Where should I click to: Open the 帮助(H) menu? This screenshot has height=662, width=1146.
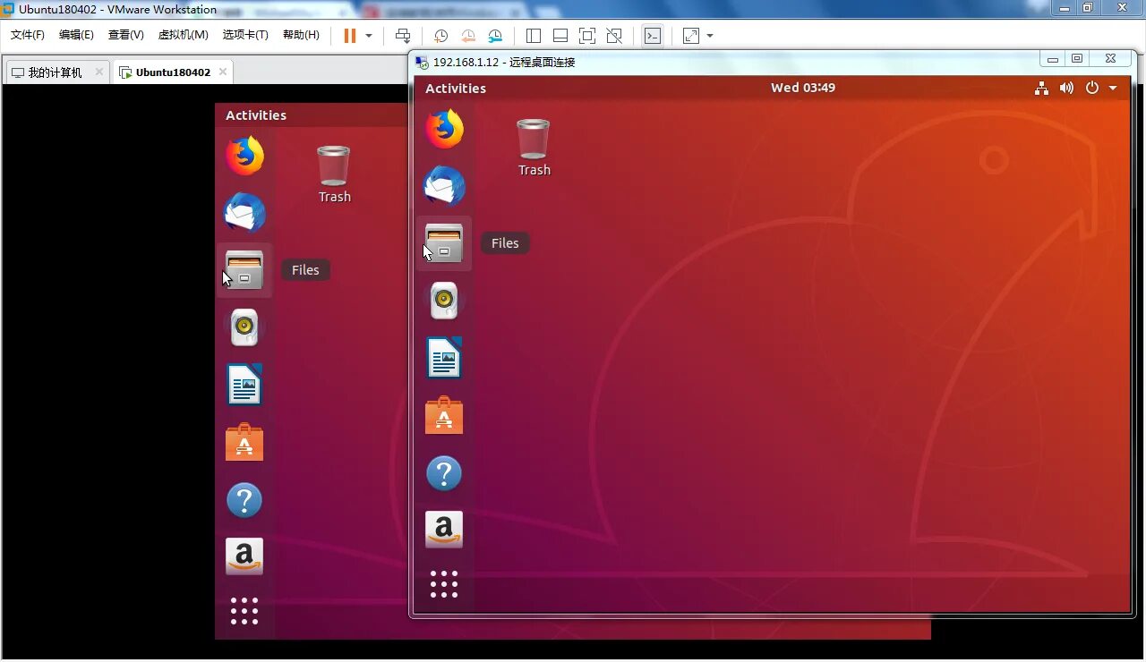coord(301,35)
